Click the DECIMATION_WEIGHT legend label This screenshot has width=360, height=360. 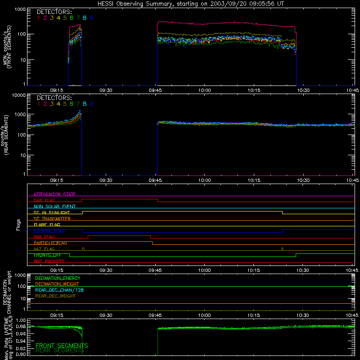pos(57,284)
